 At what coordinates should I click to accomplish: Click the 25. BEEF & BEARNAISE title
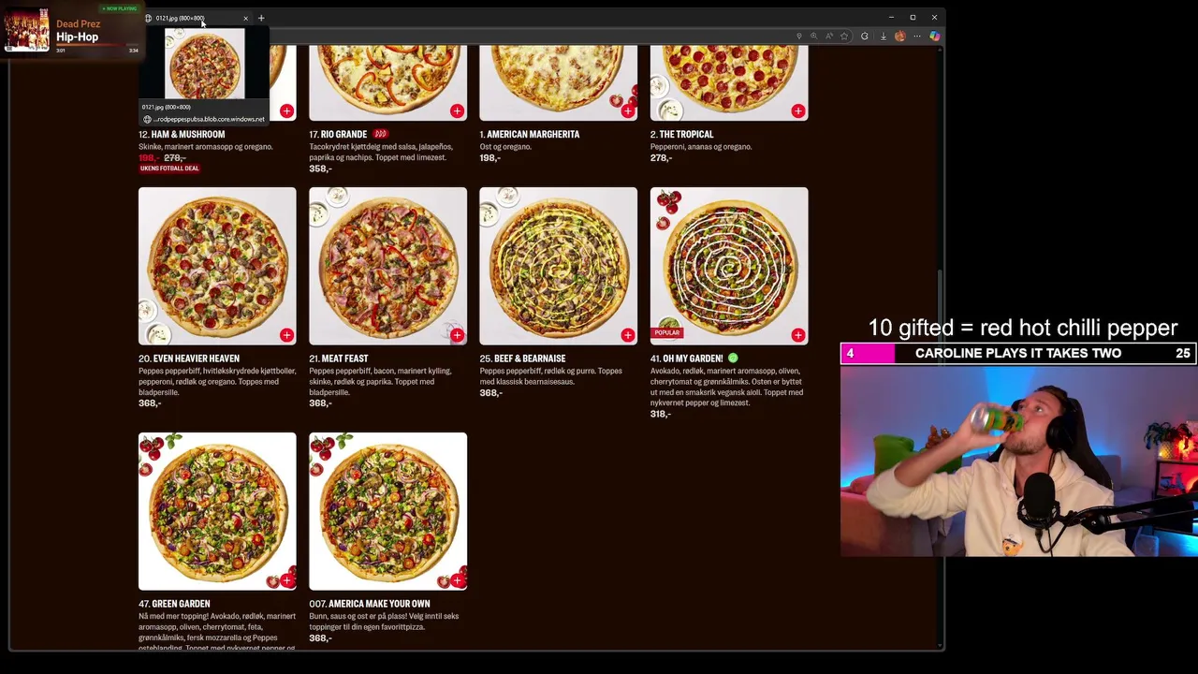pyautogui.click(x=522, y=359)
